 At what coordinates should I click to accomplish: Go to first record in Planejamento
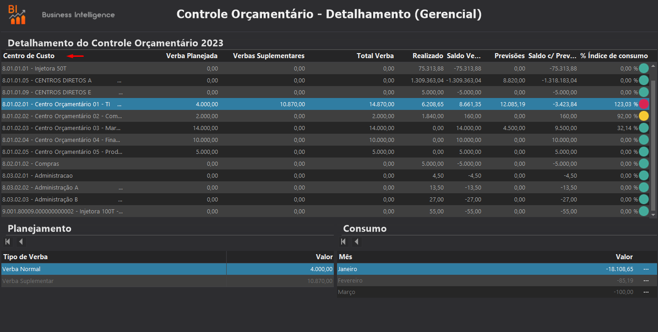coord(8,242)
